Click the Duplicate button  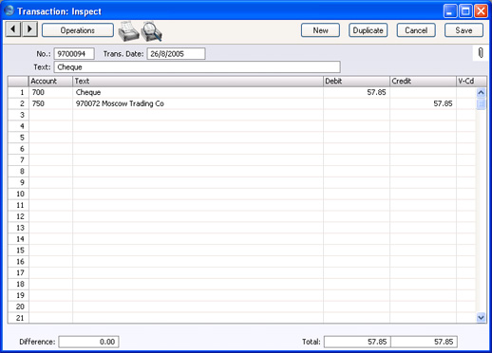pos(368,30)
